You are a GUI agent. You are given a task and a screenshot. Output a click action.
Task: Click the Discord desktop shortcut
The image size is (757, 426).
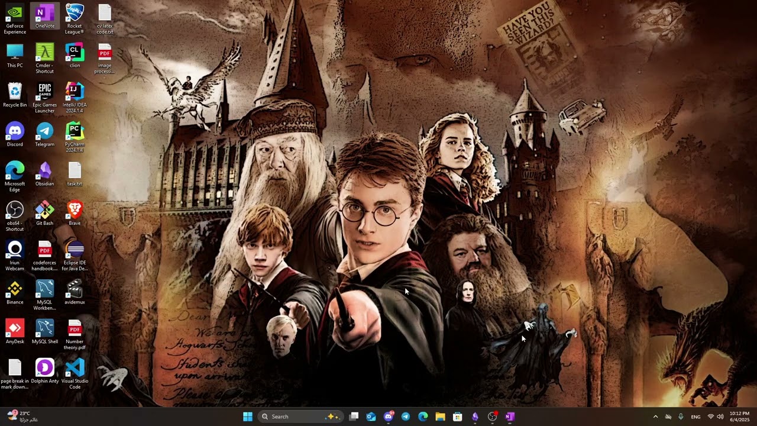click(15, 135)
